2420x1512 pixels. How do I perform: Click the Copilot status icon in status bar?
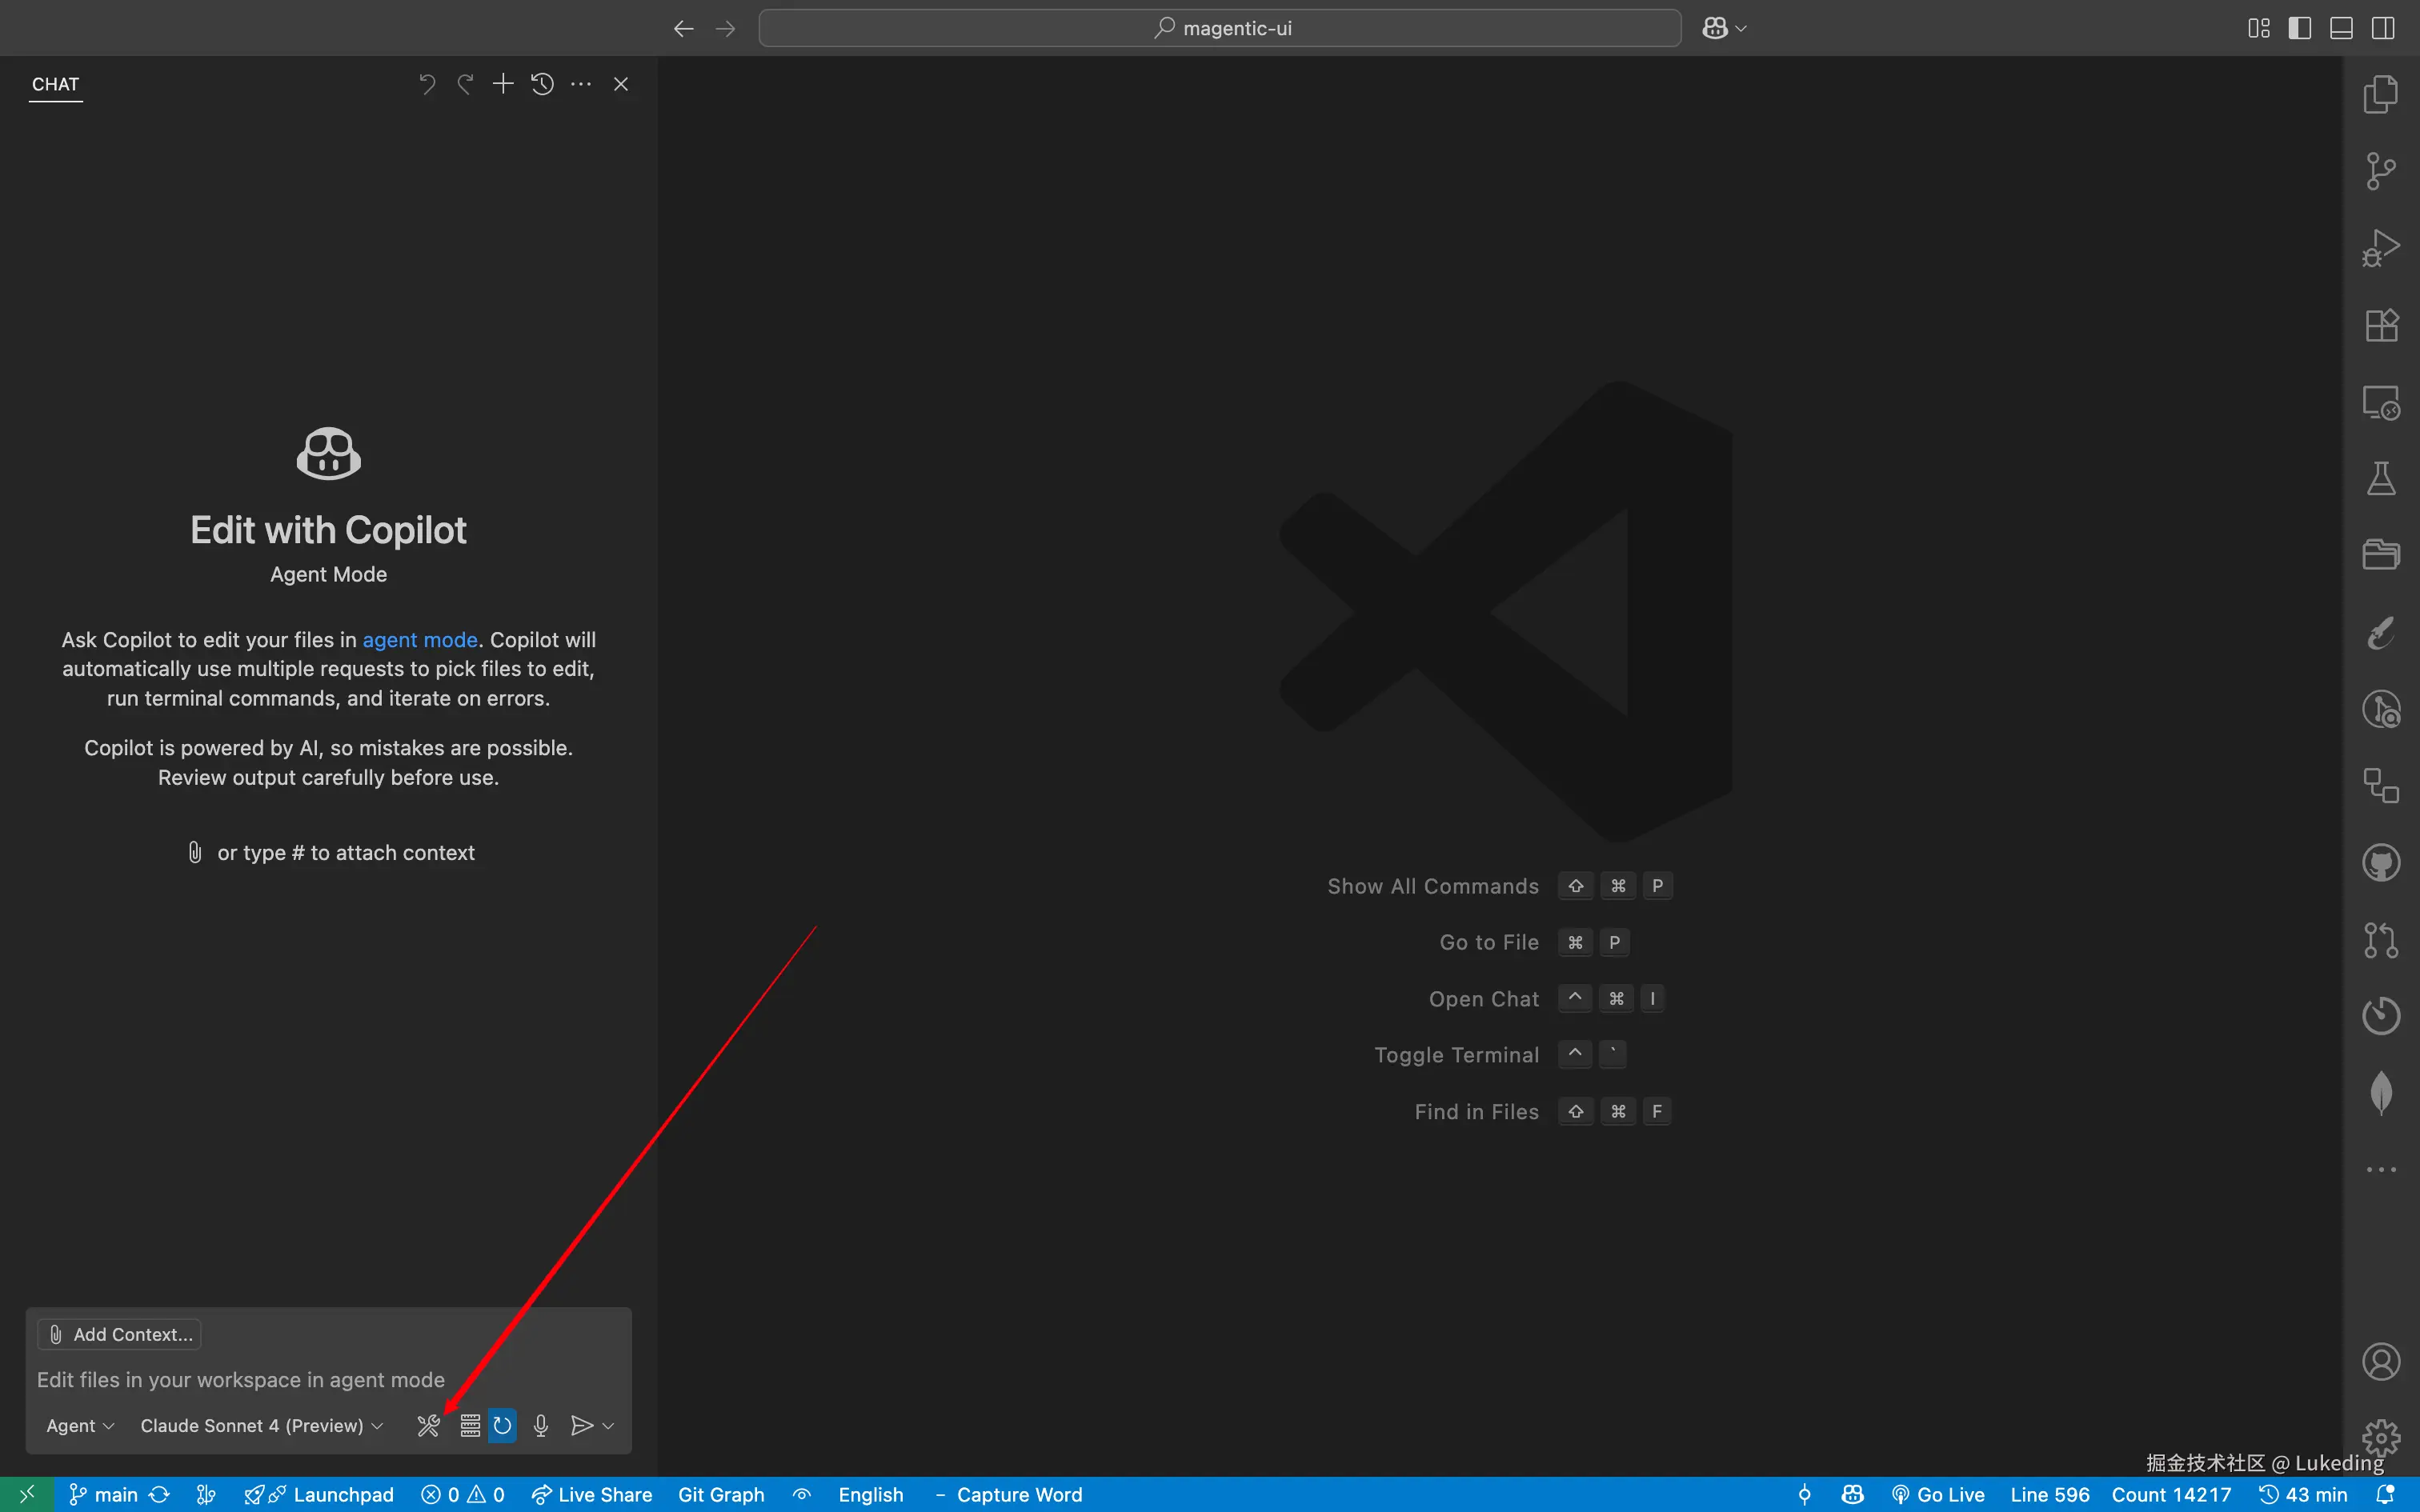coord(1852,1495)
